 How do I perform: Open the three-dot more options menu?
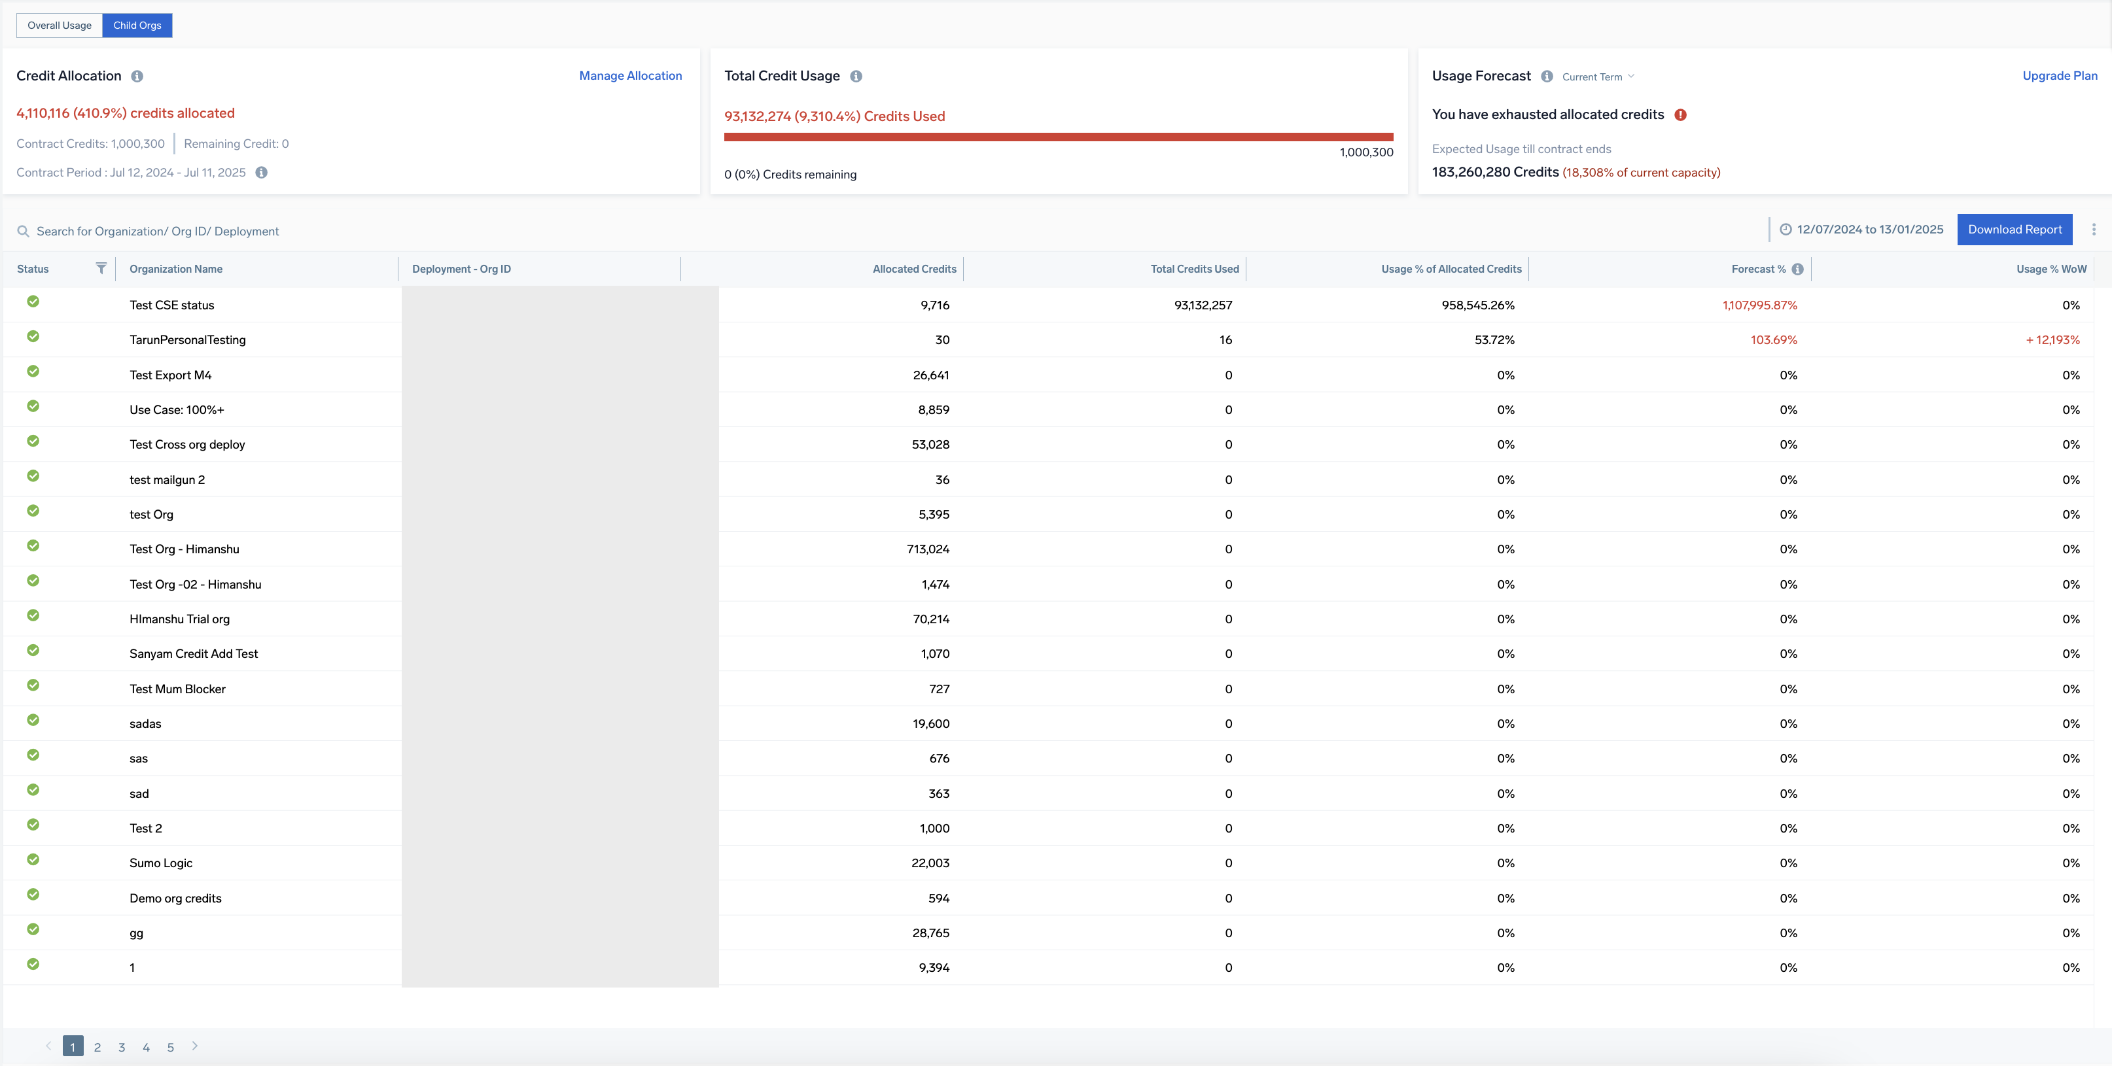click(x=2093, y=230)
